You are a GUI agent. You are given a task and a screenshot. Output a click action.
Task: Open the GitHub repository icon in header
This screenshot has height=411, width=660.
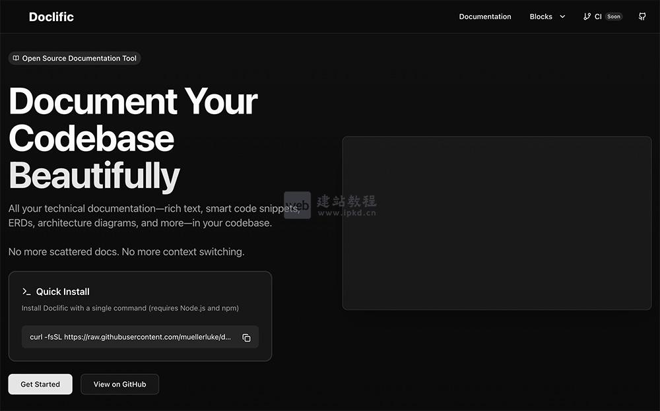click(x=642, y=16)
